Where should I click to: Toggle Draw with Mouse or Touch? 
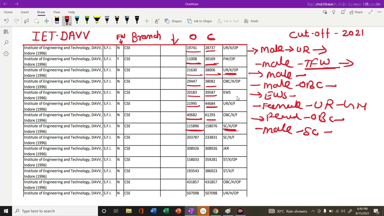coord(157,21)
